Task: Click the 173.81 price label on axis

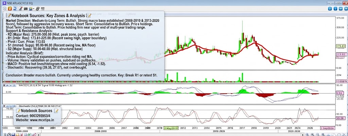Action: coord(340,46)
